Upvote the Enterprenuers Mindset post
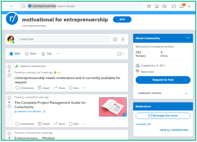This screenshot has height=142, width=197. [x=9, y=133]
